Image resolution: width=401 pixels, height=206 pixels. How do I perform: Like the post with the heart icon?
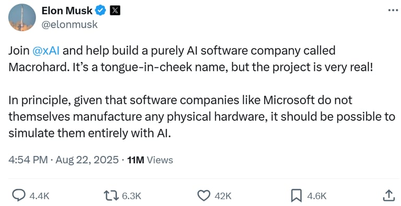click(204, 196)
